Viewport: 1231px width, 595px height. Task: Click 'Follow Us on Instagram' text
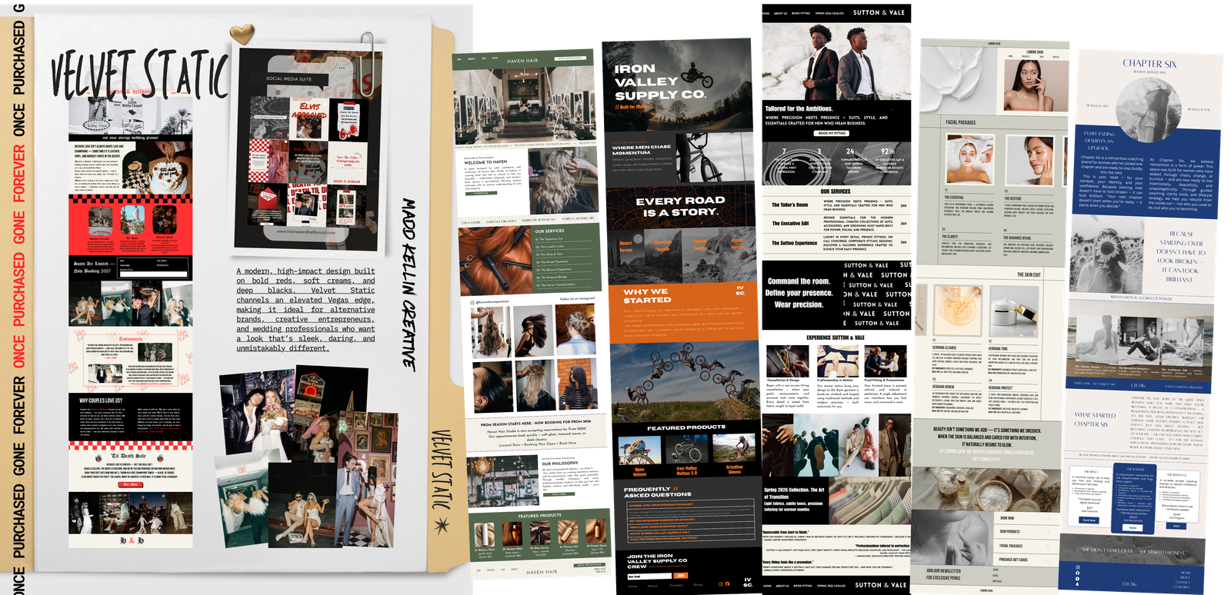577,298
